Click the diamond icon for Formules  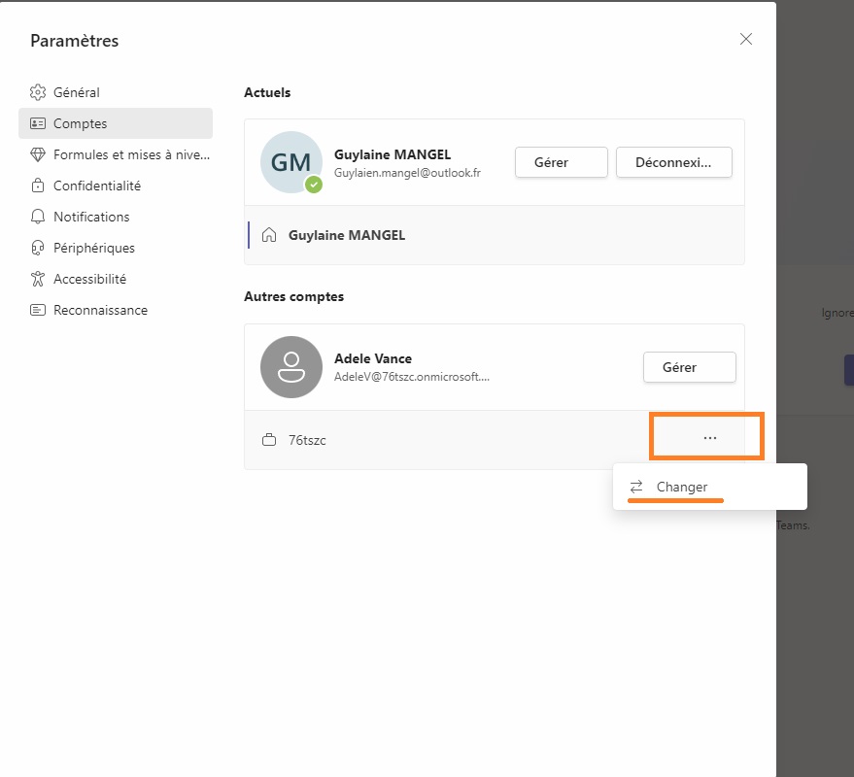pos(38,154)
